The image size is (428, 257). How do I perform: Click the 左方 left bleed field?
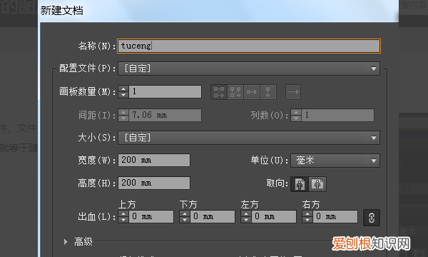point(274,216)
